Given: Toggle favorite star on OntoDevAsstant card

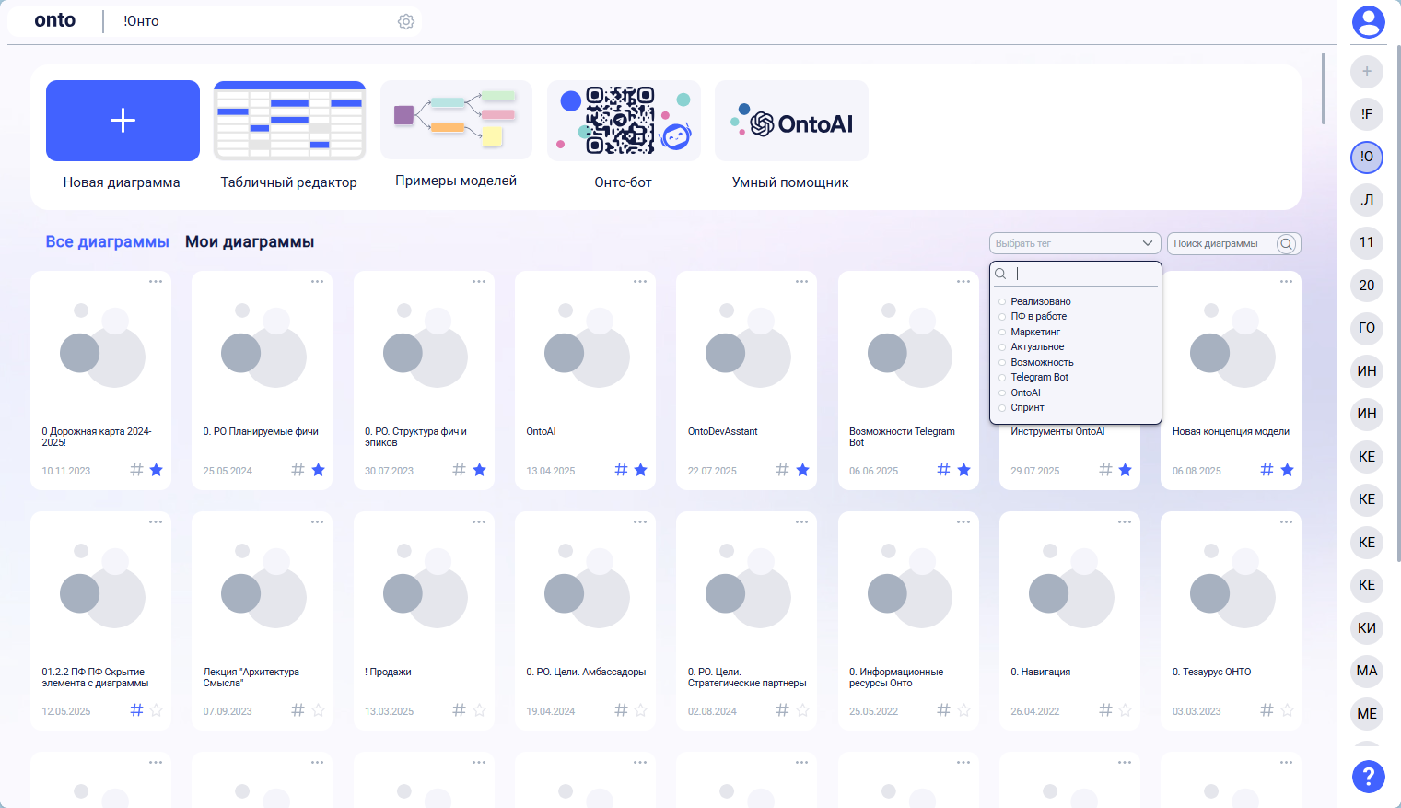Looking at the screenshot, I should 803,470.
